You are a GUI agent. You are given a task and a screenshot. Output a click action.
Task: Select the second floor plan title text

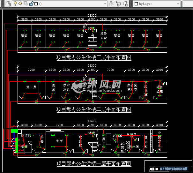(94, 109)
